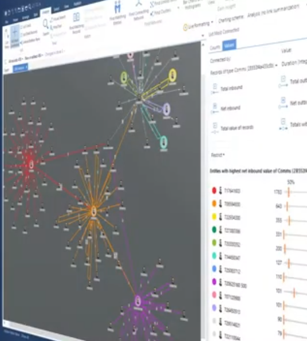Click the blue chart document tab
The height and width of the screenshot is (341, 307).
click(x=21, y=68)
